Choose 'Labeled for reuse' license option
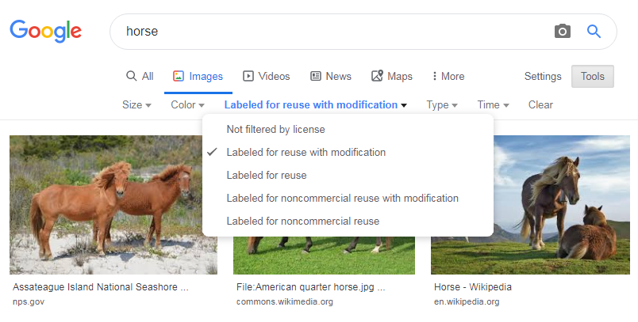This screenshot has width=638, height=322. (x=267, y=175)
